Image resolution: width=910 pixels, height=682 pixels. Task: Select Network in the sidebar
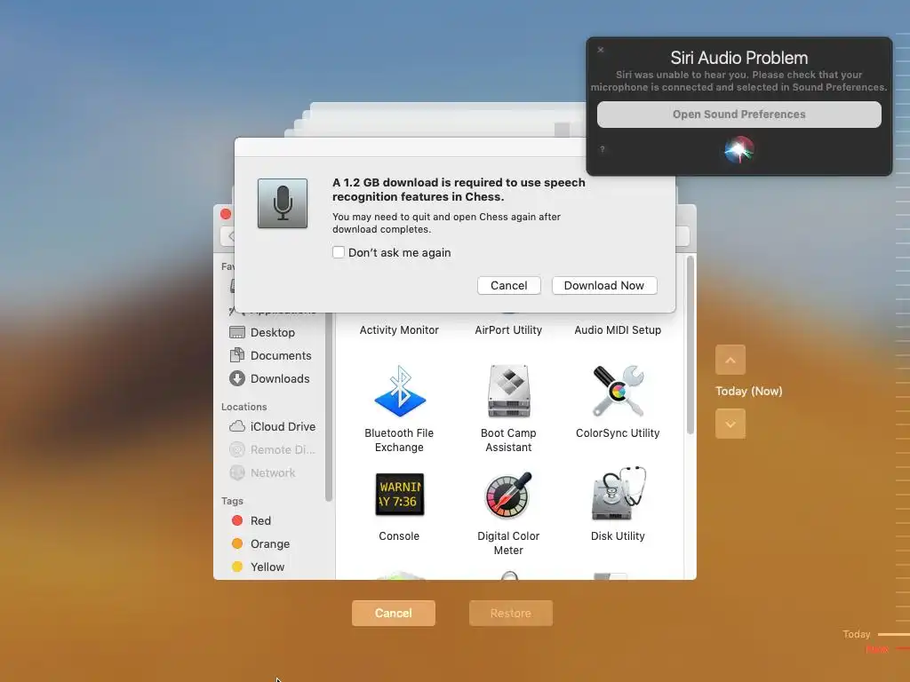coord(262,472)
